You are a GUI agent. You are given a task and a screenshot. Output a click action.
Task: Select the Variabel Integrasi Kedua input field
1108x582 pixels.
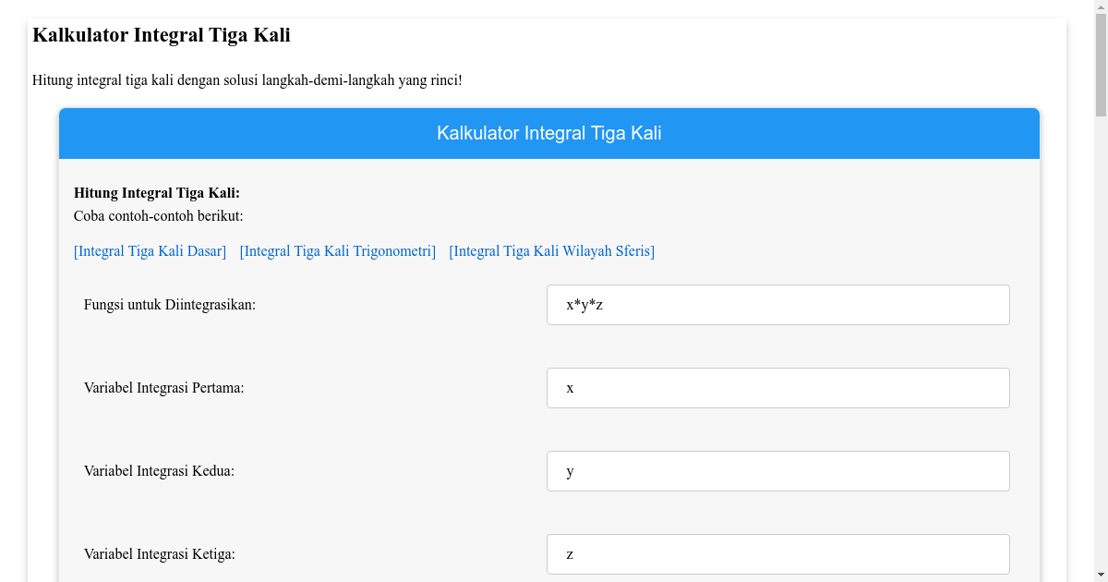point(778,470)
